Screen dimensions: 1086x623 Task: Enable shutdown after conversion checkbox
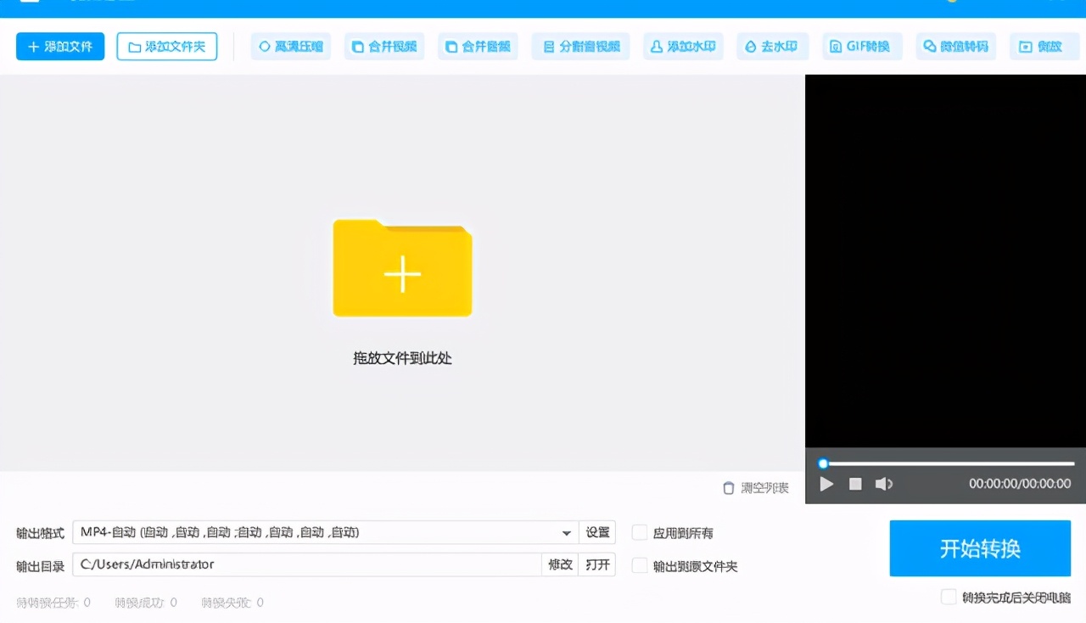point(949,597)
